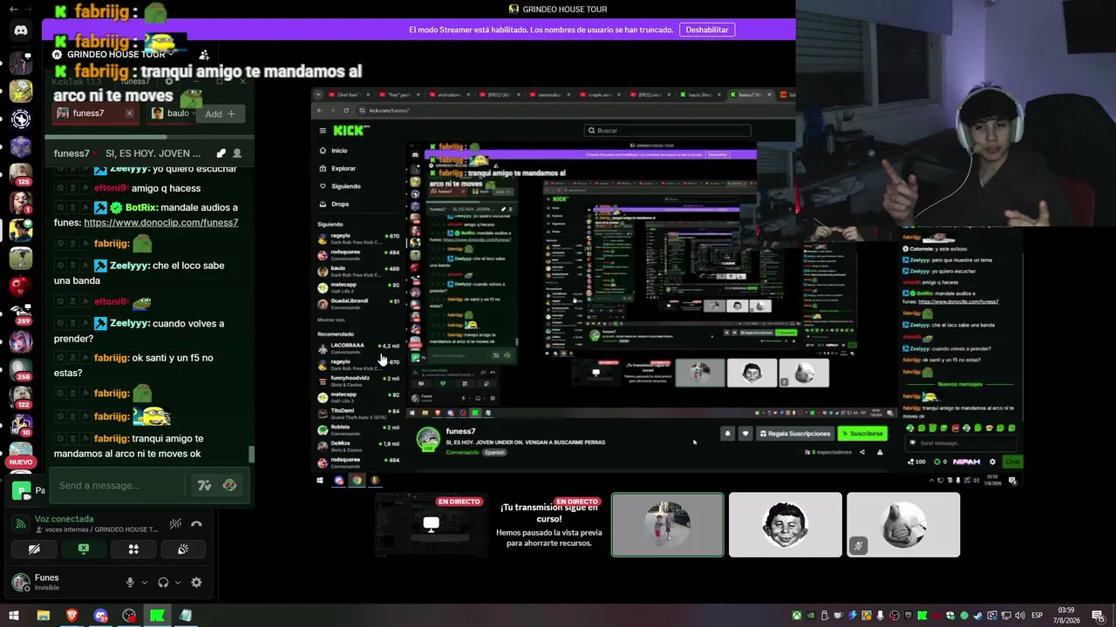Open Kick sidebar menu hamburger
The width and height of the screenshot is (1116, 627).
pos(323,131)
